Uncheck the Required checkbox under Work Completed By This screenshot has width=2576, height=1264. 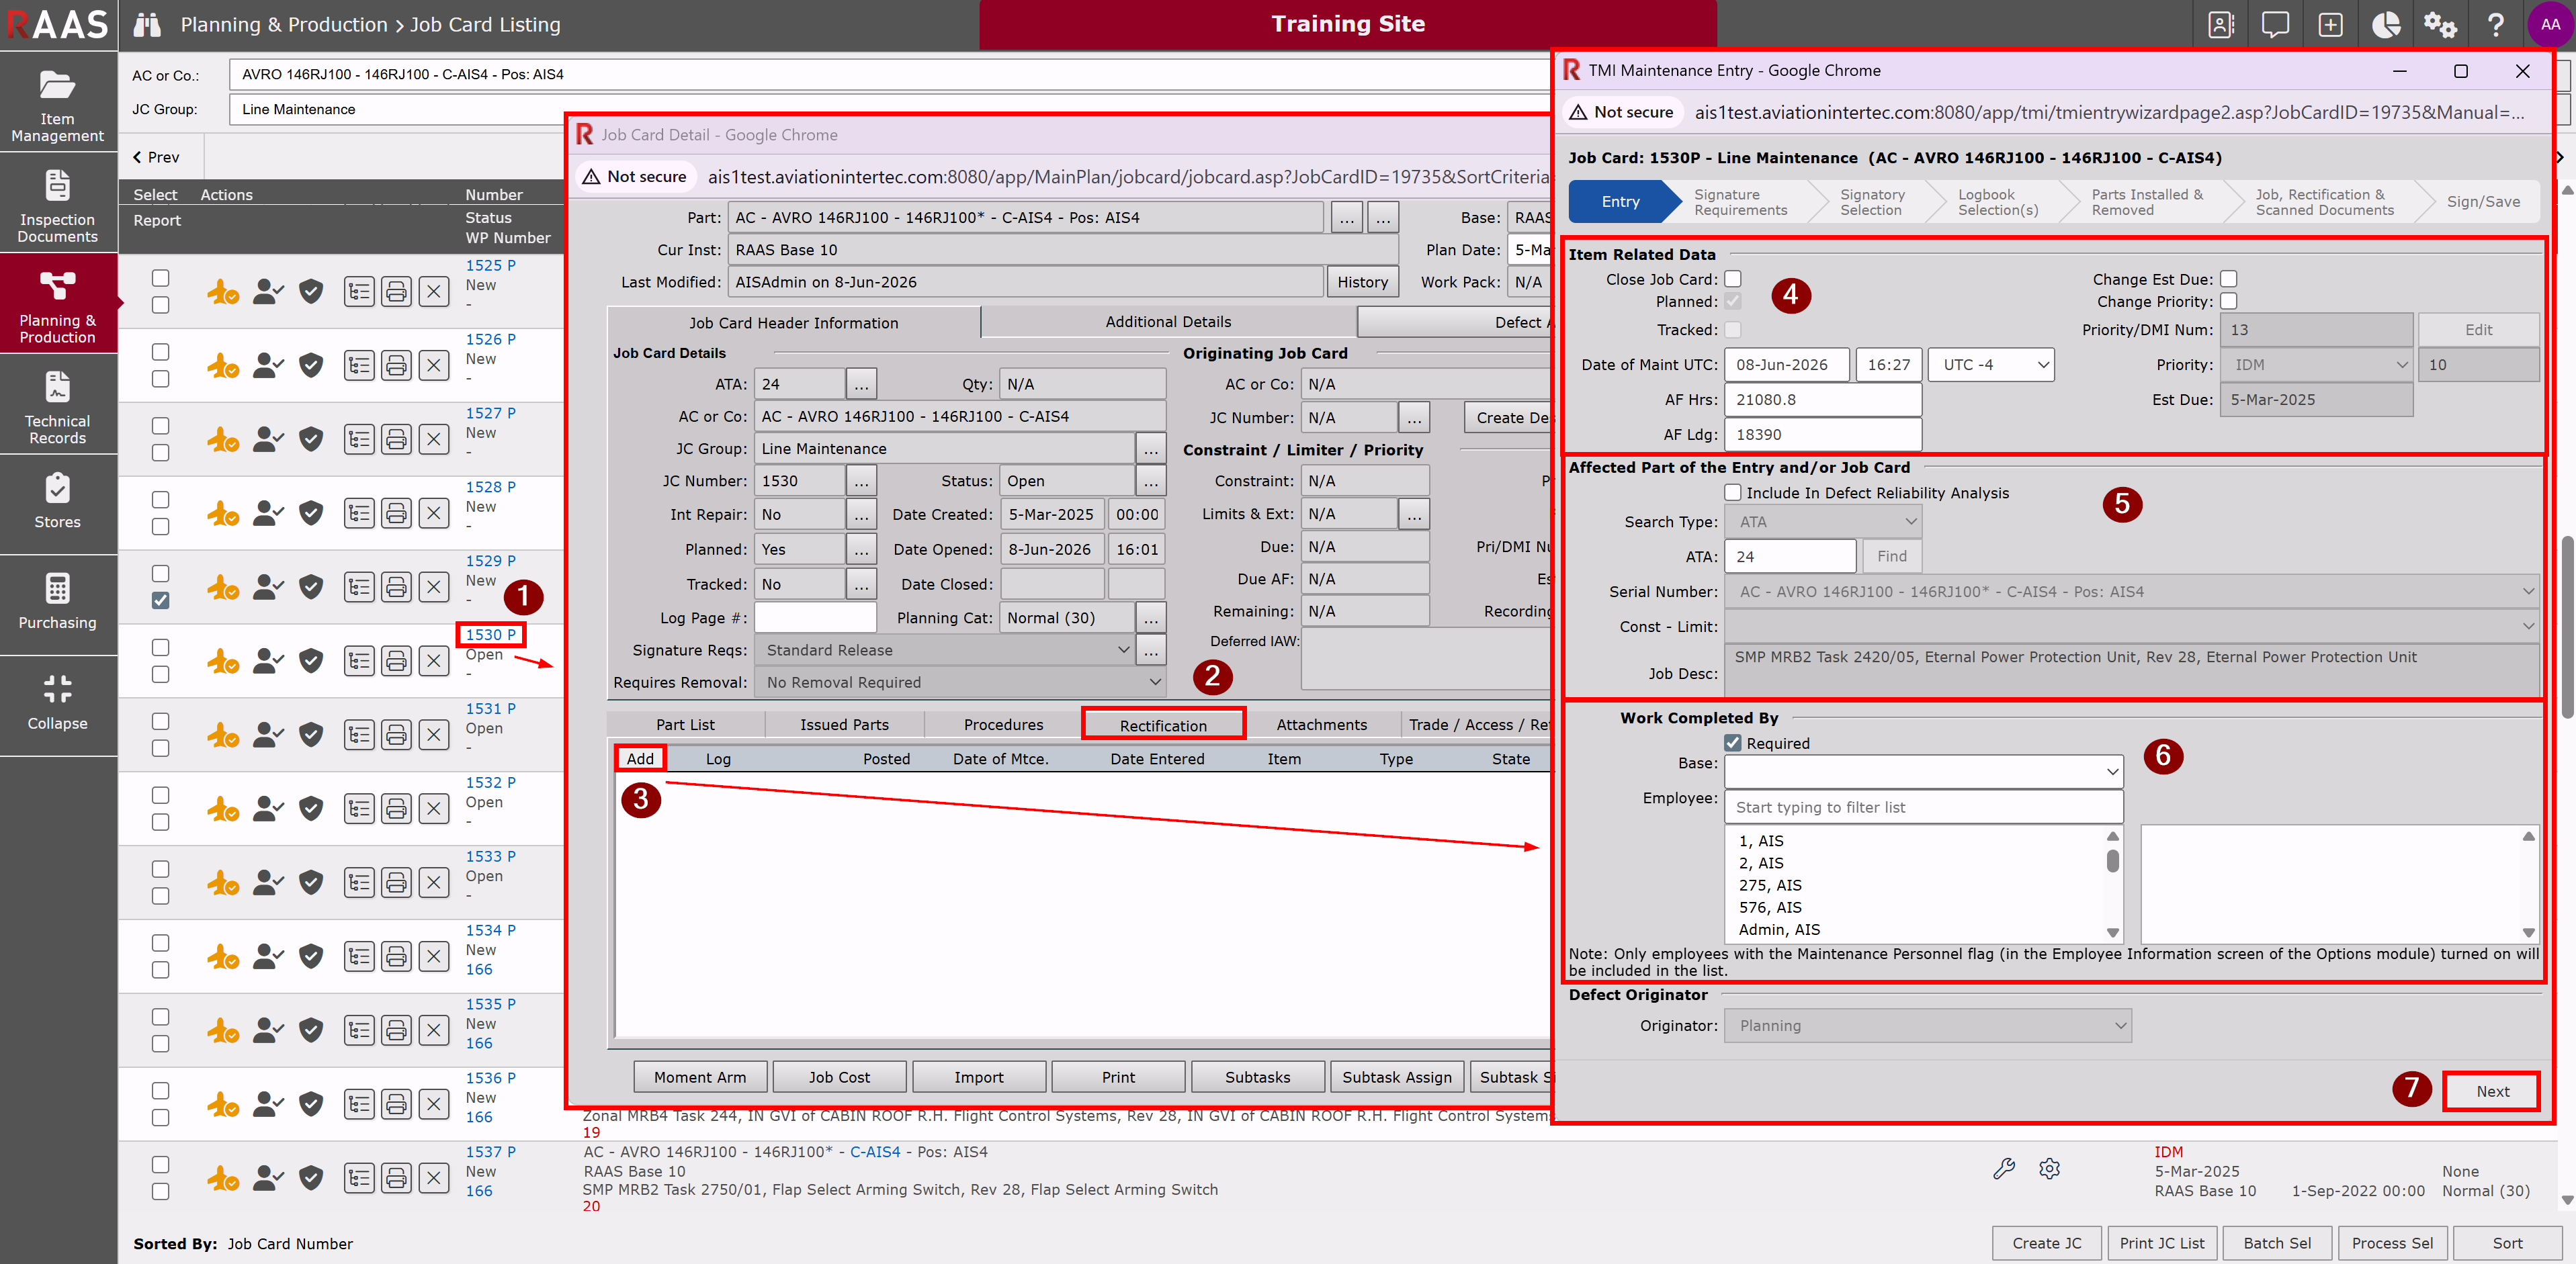pos(1733,743)
